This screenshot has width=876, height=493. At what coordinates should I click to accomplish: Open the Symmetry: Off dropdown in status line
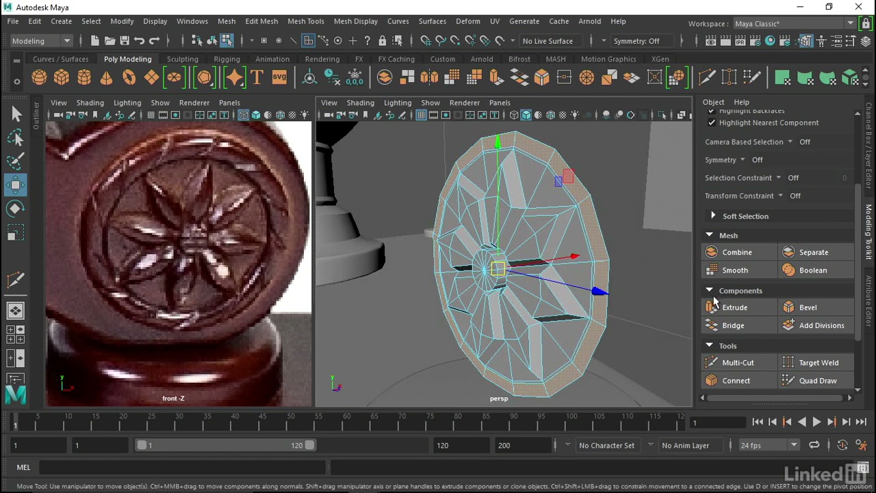[642, 41]
